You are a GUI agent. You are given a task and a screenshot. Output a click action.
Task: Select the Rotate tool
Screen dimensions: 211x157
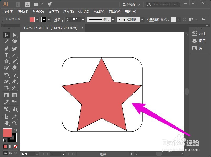(7, 75)
